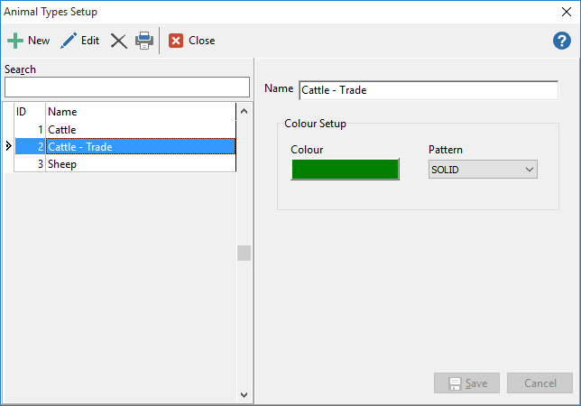Click the printer icon
581x406 pixels.
(x=144, y=41)
